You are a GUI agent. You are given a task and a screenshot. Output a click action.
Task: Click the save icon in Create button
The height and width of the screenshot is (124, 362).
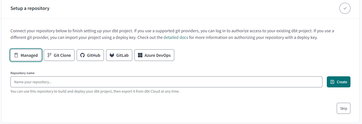[332, 82]
